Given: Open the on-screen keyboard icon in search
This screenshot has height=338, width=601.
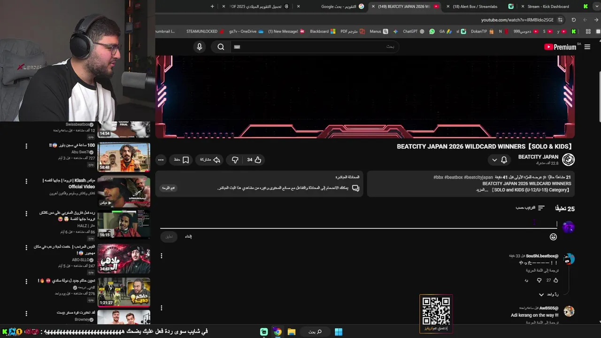Looking at the screenshot, I should 237,47.
